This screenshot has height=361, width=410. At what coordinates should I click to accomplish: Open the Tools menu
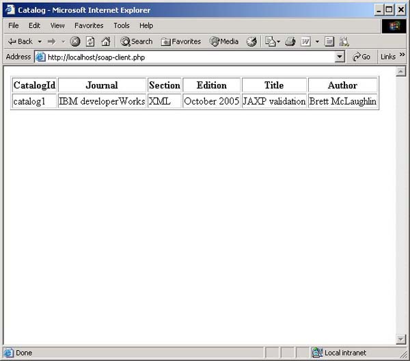pyautogui.click(x=122, y=25)
